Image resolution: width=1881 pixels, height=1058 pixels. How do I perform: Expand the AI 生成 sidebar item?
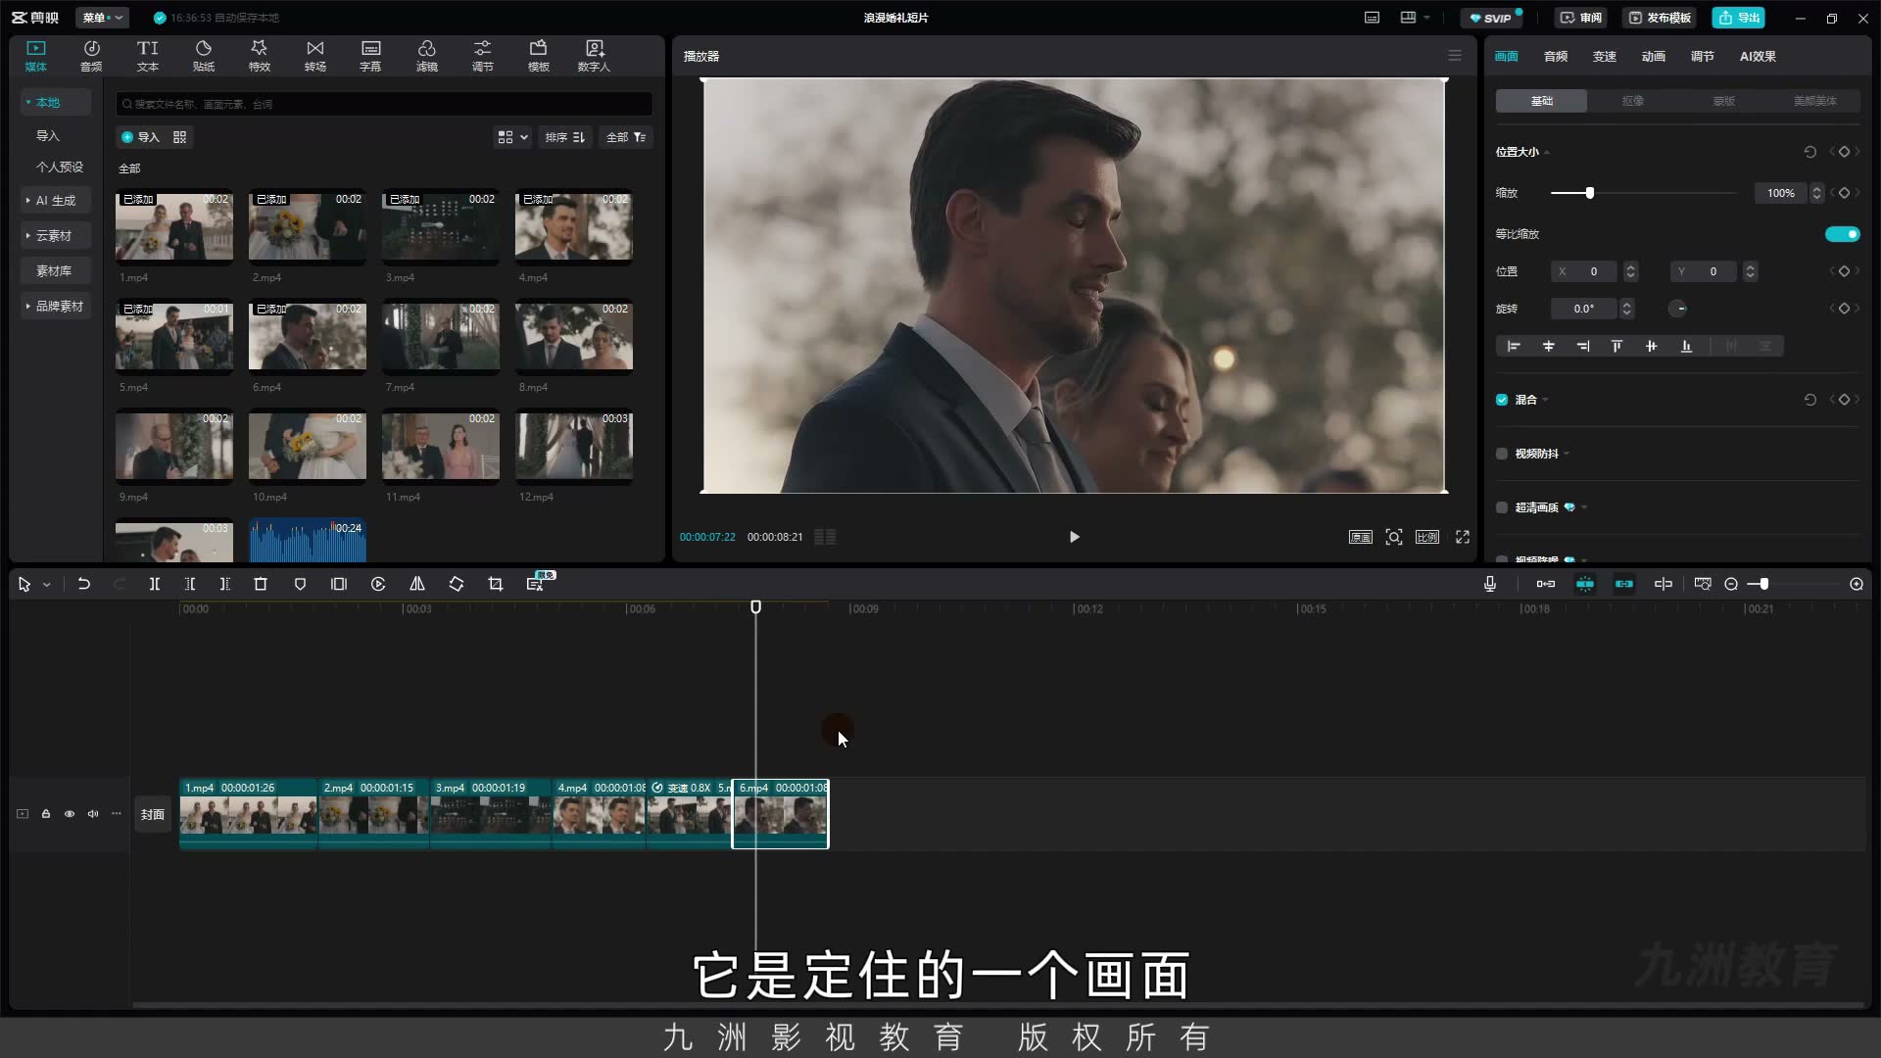tap(56, 201)
